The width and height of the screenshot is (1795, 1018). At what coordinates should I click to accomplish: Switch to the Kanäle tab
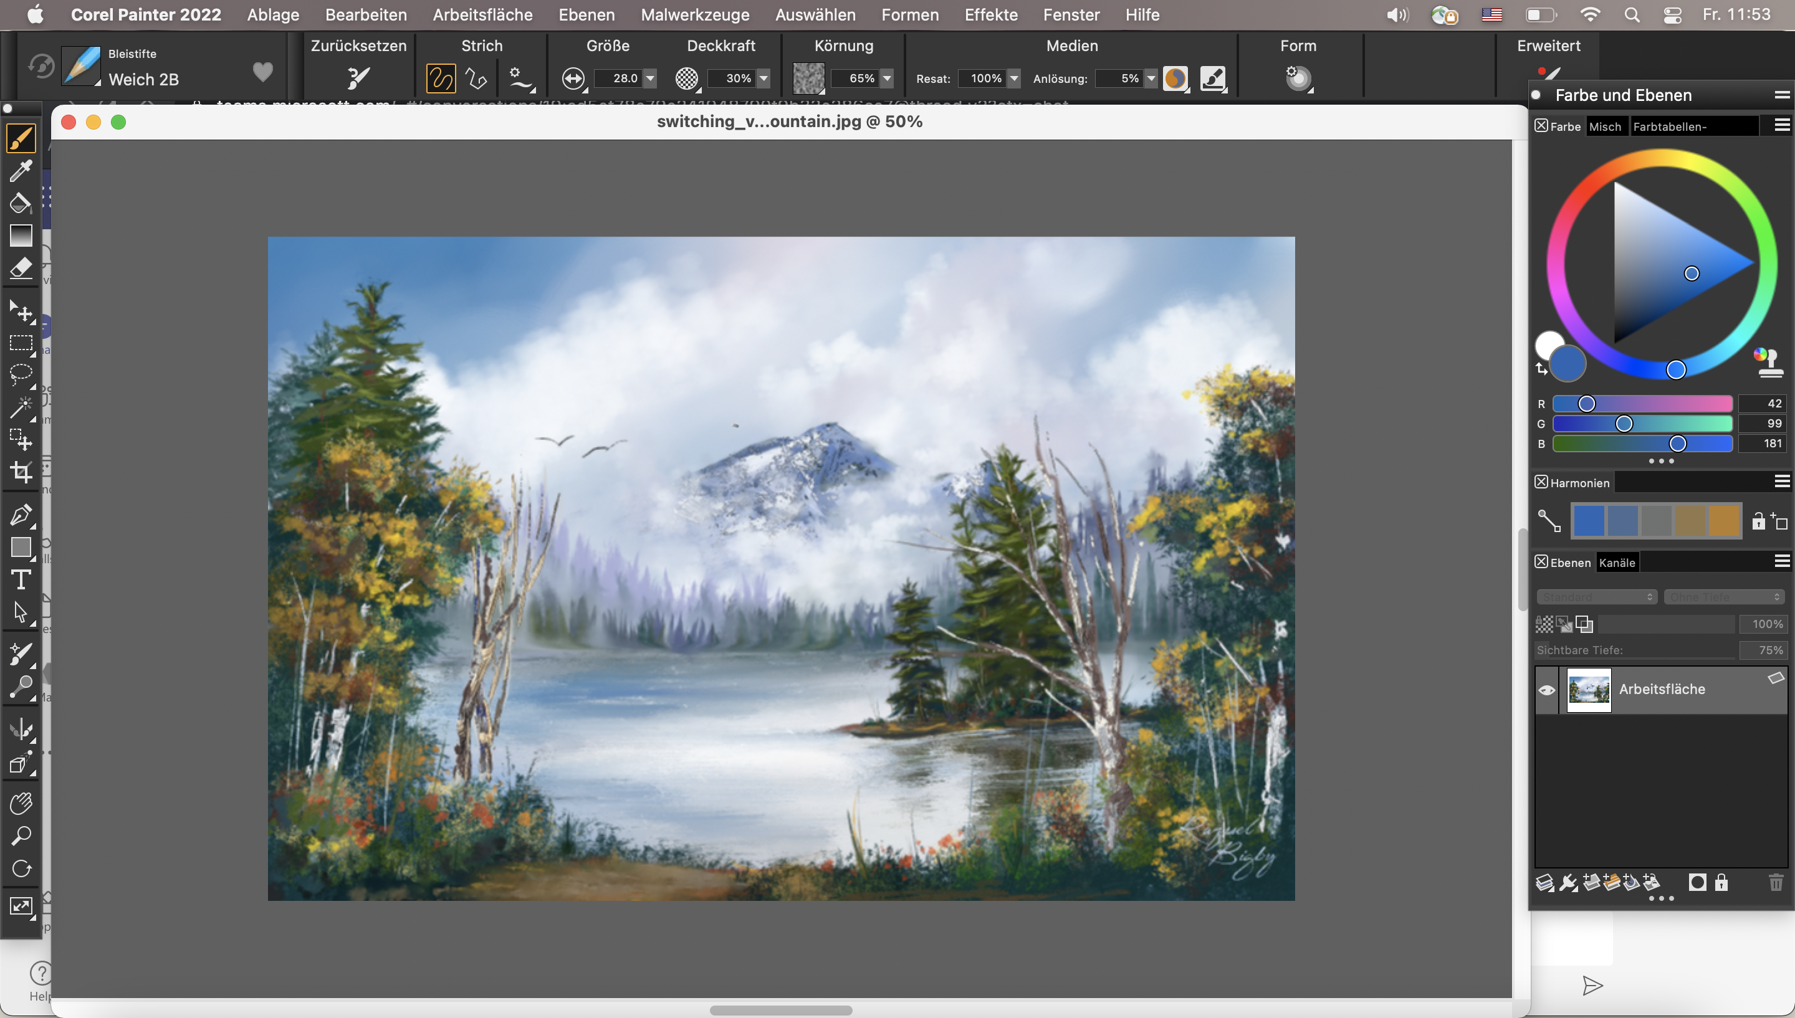pos(1617,563)
